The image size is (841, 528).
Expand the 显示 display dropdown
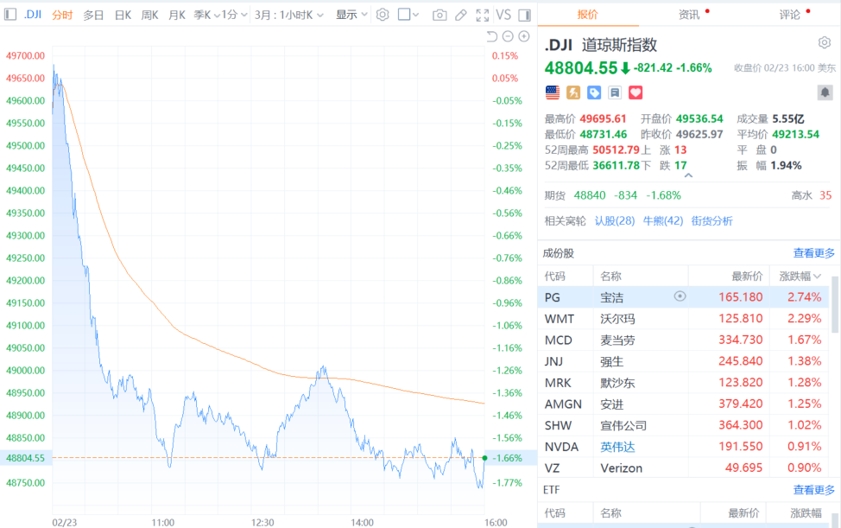351,15
